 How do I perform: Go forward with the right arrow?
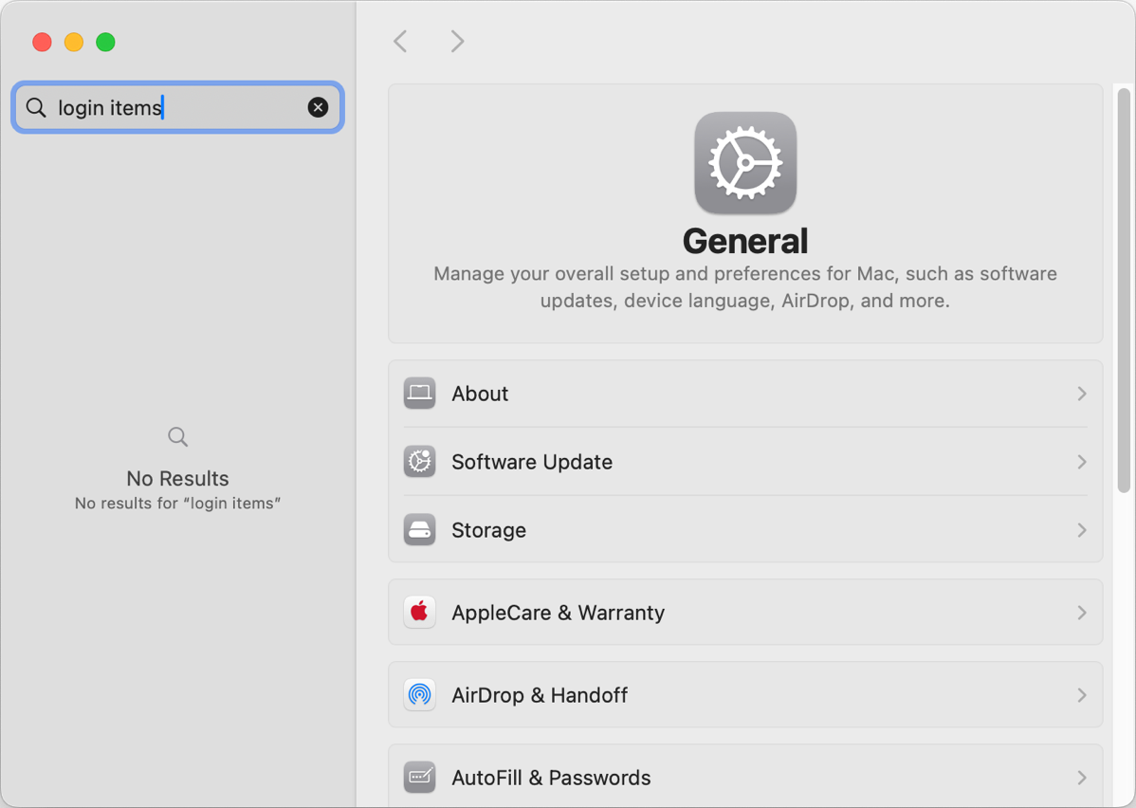pyautogui.click(x=457, y=41)
